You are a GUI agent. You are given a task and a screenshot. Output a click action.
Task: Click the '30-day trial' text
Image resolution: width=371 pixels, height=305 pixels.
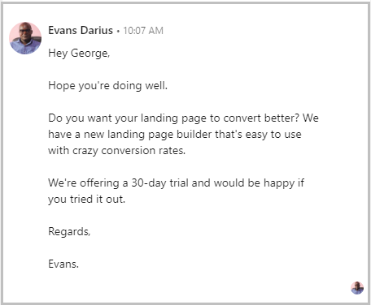point(159,183)
